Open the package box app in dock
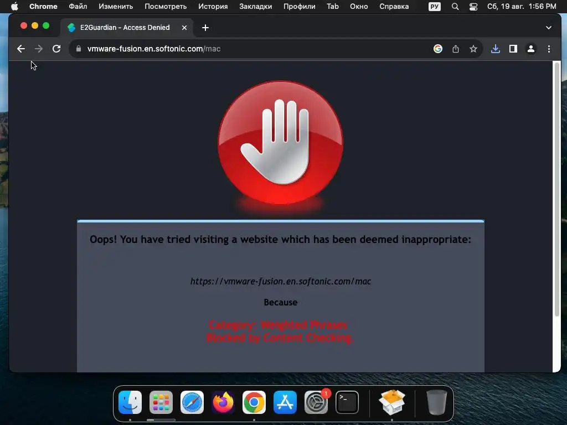567x425 pixels. (x=392, y=402)
